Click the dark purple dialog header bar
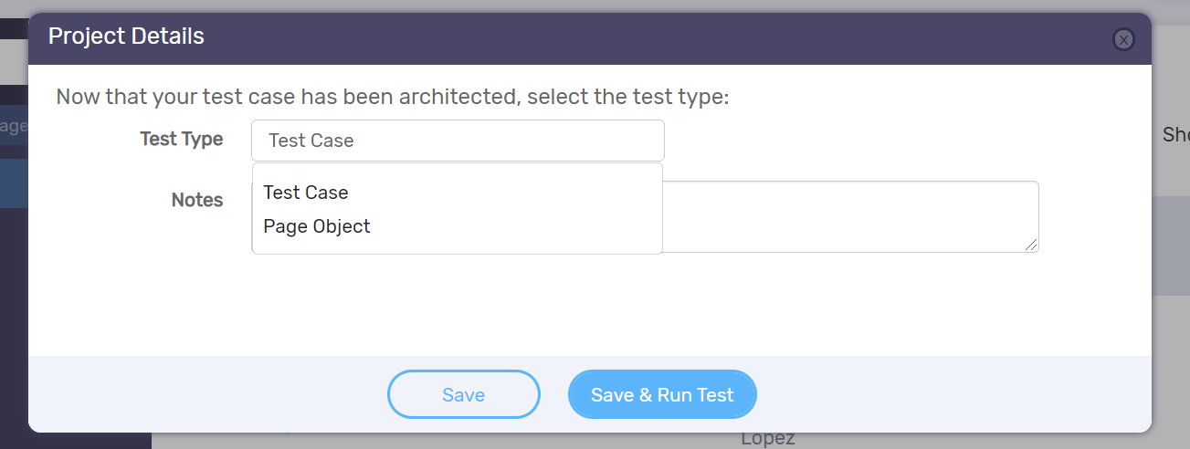 tap(639, 38)
